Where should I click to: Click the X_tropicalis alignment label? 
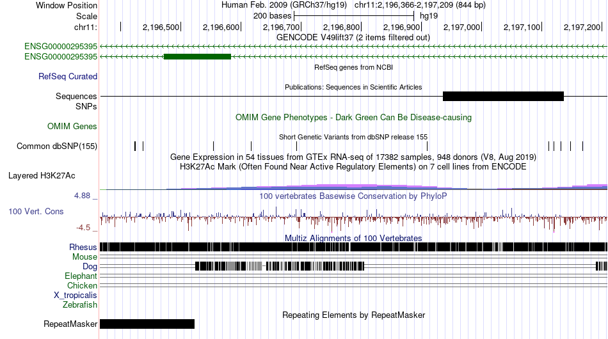pos(76,296)
